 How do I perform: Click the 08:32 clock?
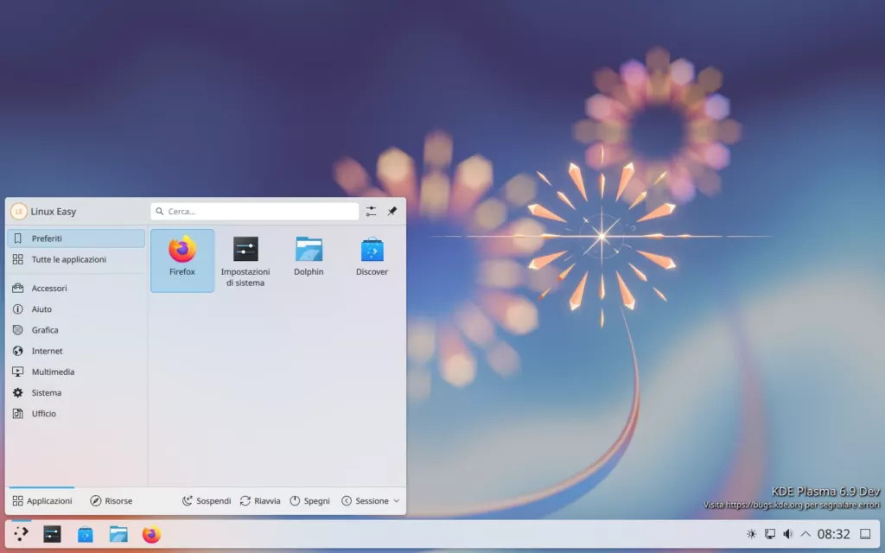[834, 534]
